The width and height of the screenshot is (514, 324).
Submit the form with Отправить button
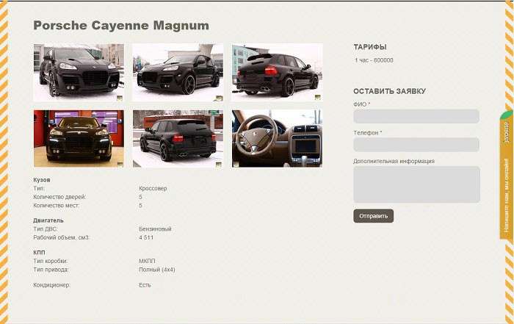tap(373, 216)
